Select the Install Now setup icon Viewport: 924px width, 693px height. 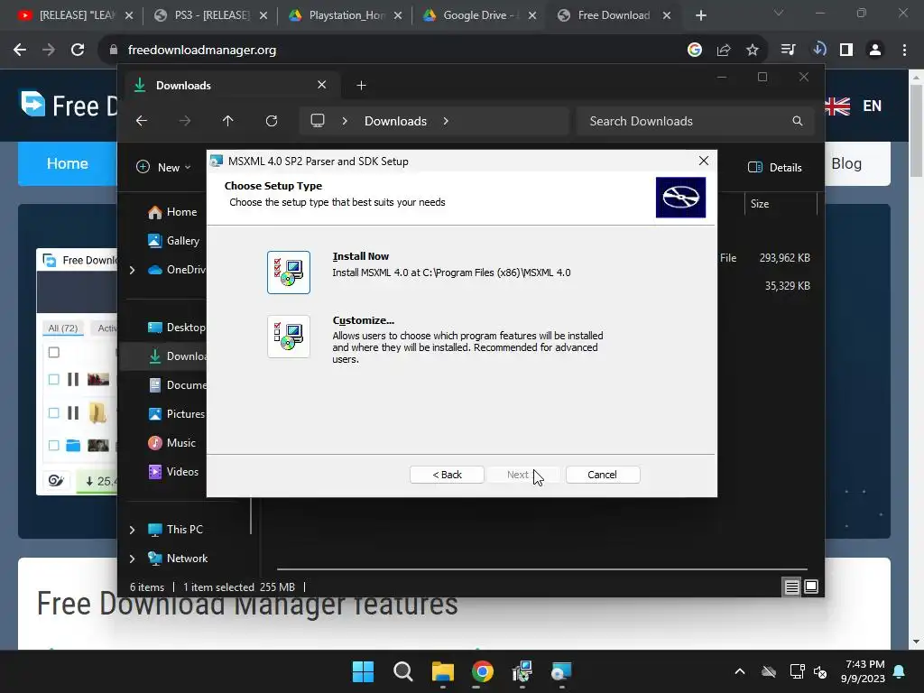click(x=288, y=273)
